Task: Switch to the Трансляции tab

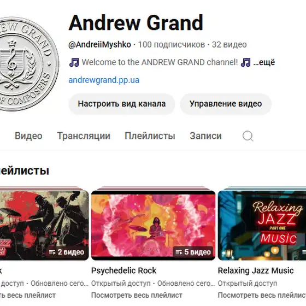Action: coord(84,136)
